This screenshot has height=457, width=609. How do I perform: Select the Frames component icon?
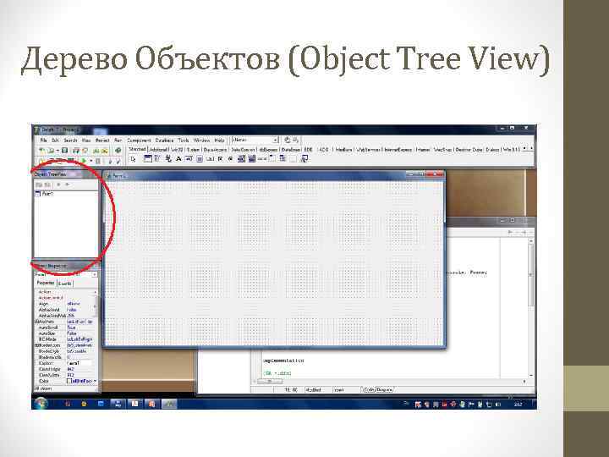[147, 158]
